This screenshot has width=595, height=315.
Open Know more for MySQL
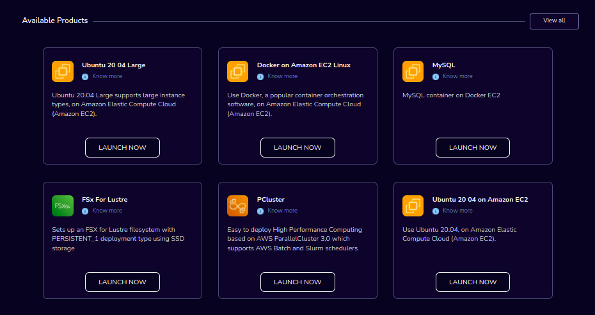[457, 76]
